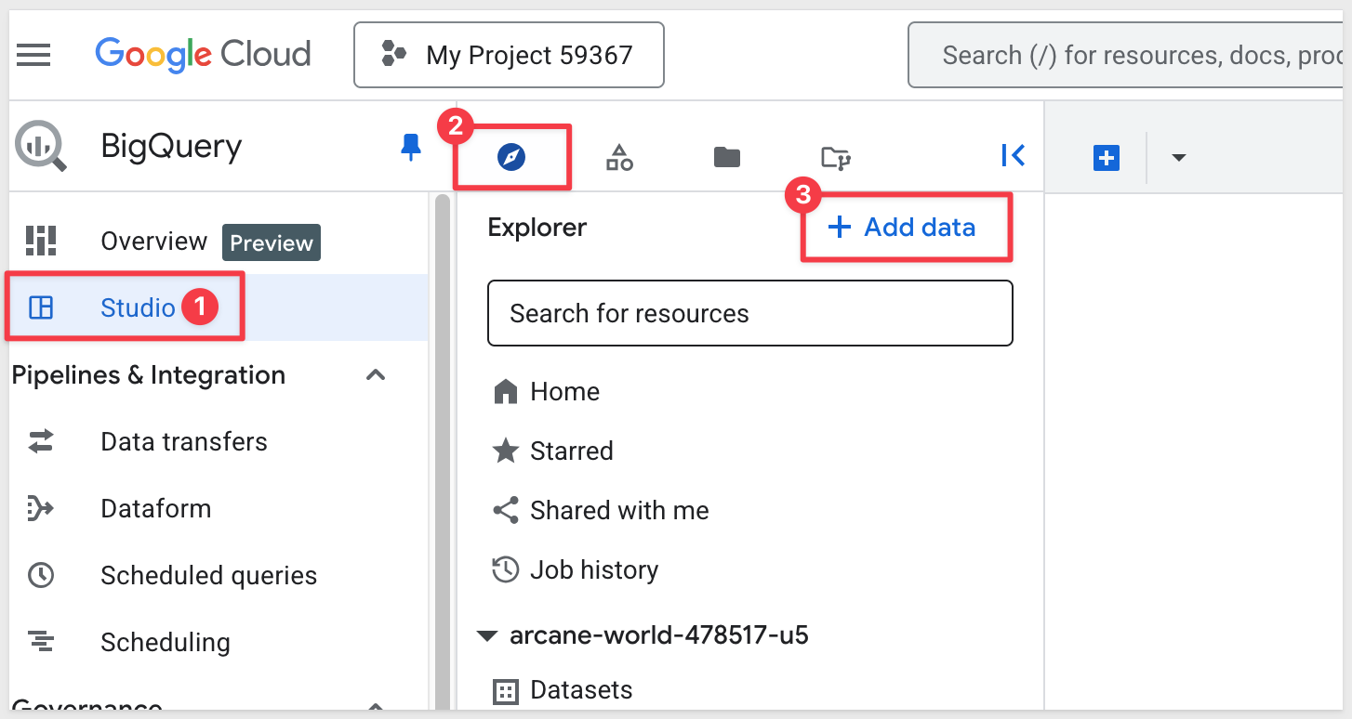Click the blue pin icon beside BigQuery
Image resolution: width=1352 pixels, height=719 pixels.
click(x=410, y=148)
